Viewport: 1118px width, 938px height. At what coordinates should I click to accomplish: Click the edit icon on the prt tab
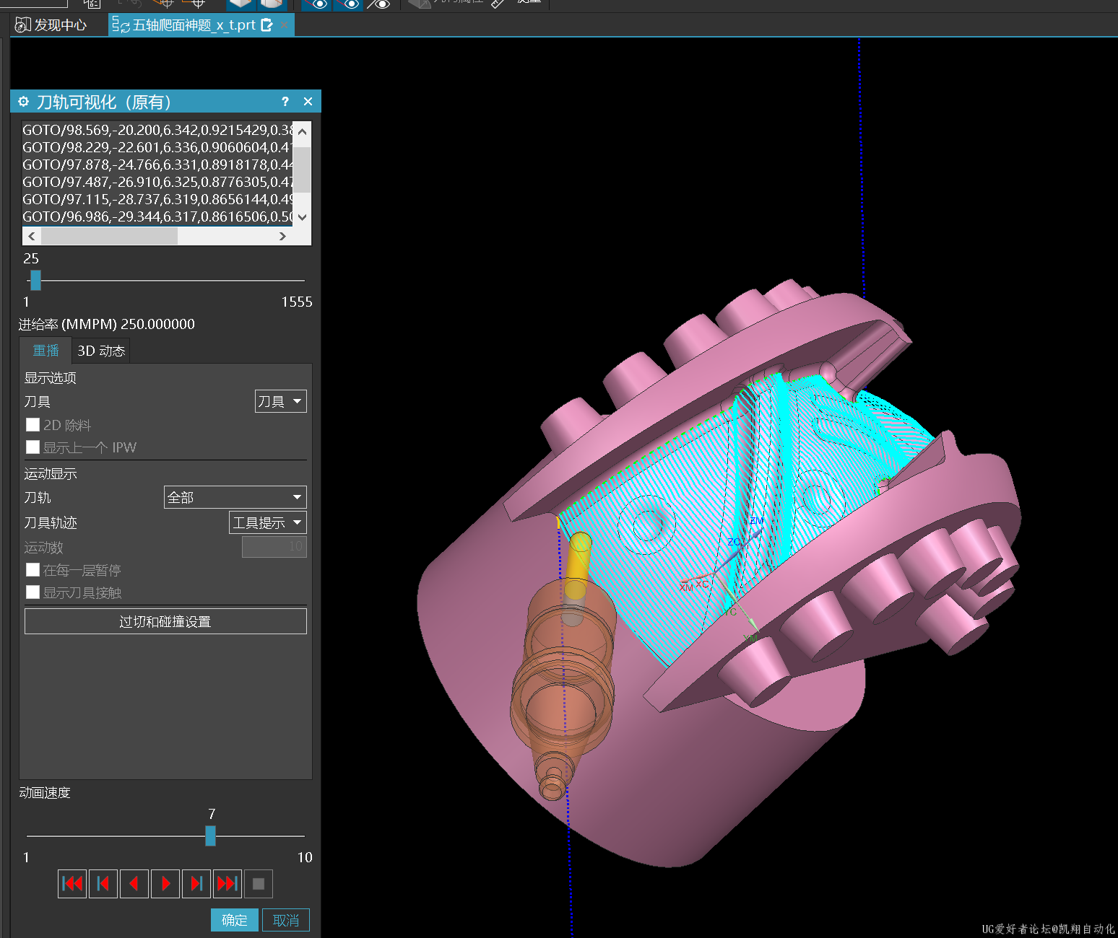tap(266, 25)
